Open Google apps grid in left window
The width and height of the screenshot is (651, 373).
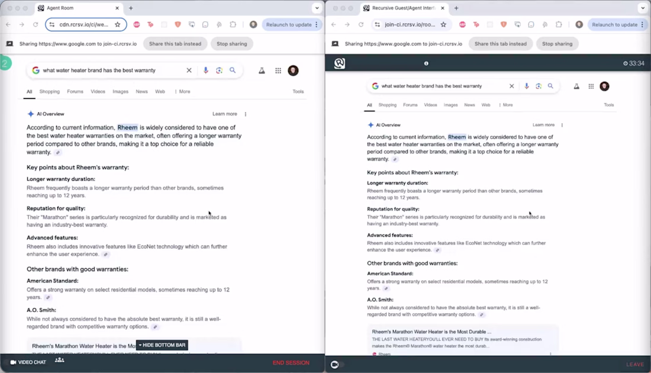tap(278, 70)
